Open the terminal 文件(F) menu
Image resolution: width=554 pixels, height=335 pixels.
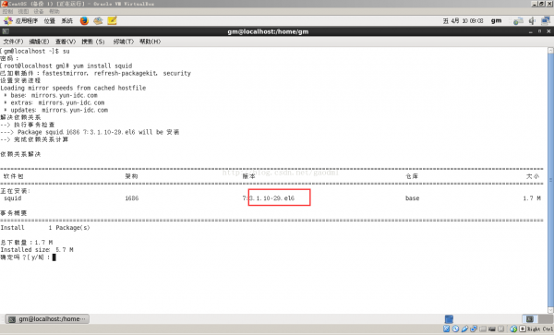click(13, 42)
